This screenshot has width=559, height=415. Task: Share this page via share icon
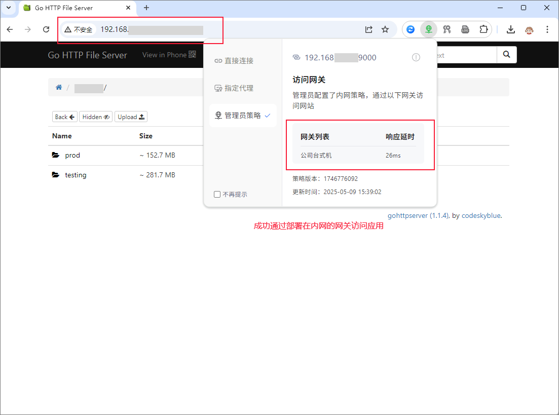tap(368, 29)
